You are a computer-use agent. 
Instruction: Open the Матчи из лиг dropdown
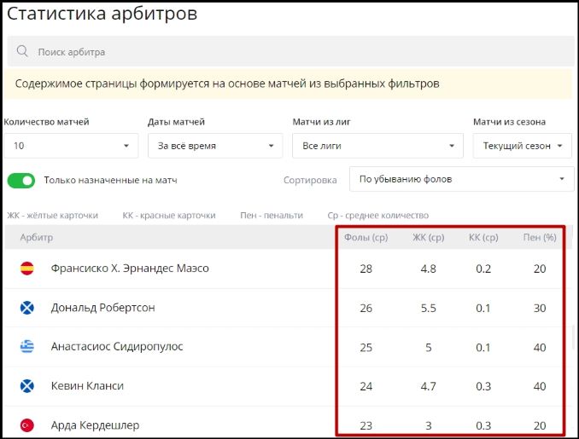(377, 146)
